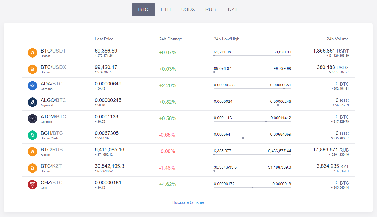This screenshot has width=377, height=217.
Task: Switch to the ETH market tab
Action: (x=166, y=9)
